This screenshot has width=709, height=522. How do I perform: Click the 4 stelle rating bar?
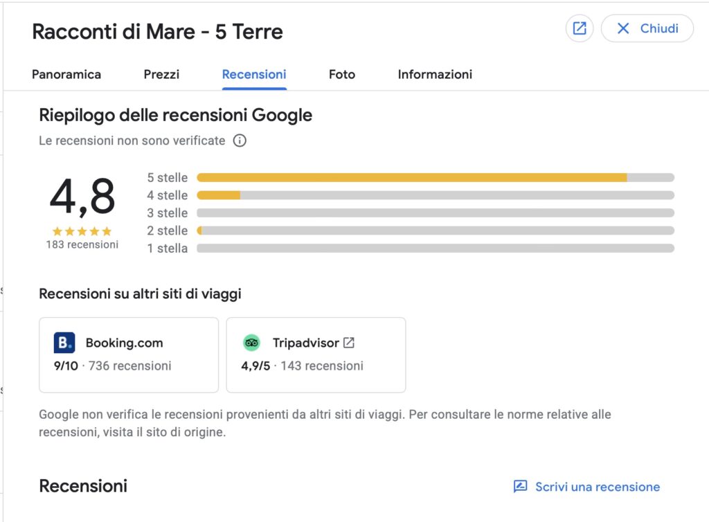pos(435,195)
